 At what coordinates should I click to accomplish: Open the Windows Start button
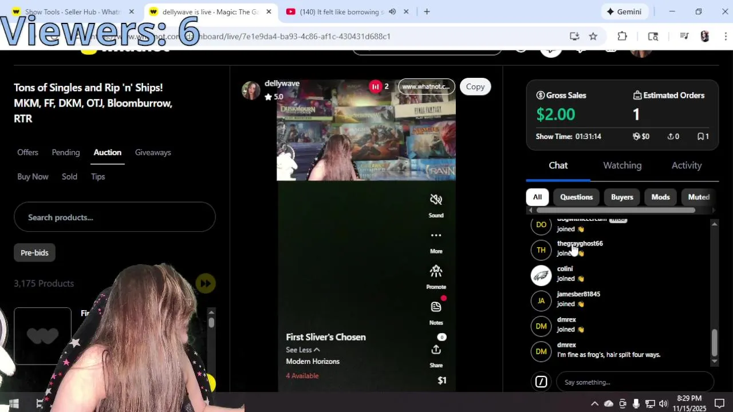(x=14, y=403)
